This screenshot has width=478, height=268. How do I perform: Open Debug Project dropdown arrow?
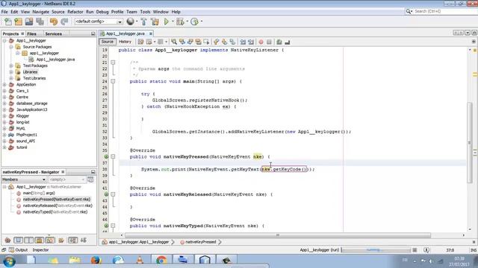pos(187,22)
